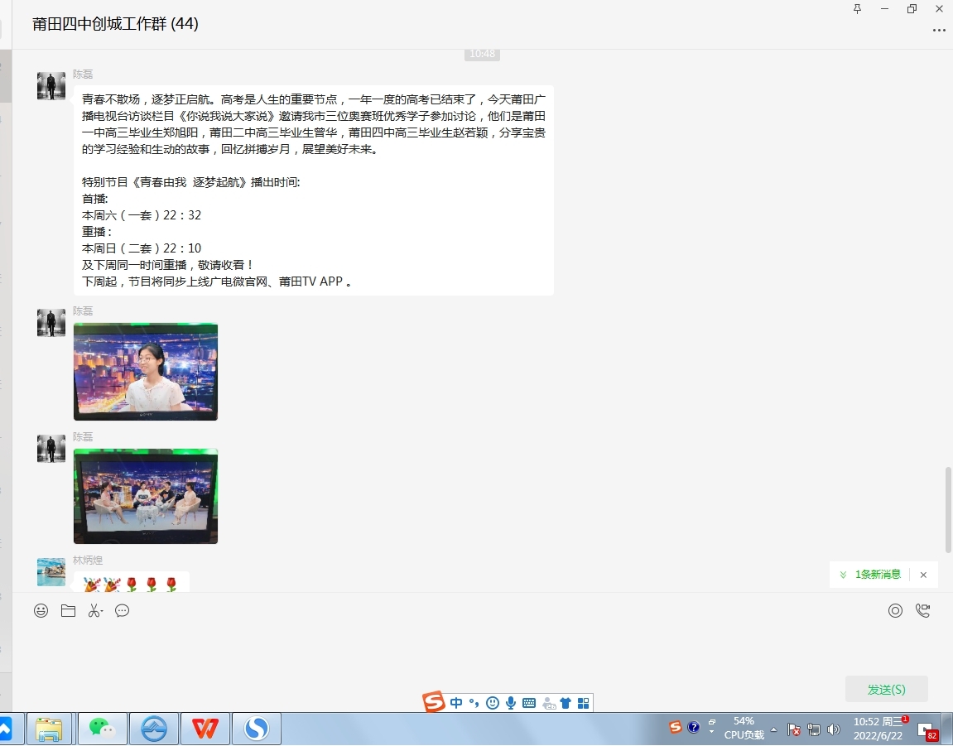The height and width of the screenshot is (746, 953).
Task: Expand hidden tray icons arrow
Action: (x=773, y=729)
